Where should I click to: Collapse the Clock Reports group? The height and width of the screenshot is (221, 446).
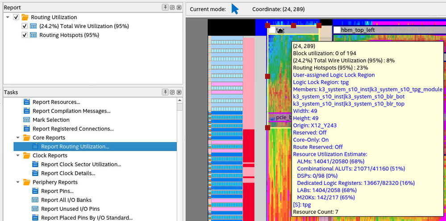(x=18, y=156)
